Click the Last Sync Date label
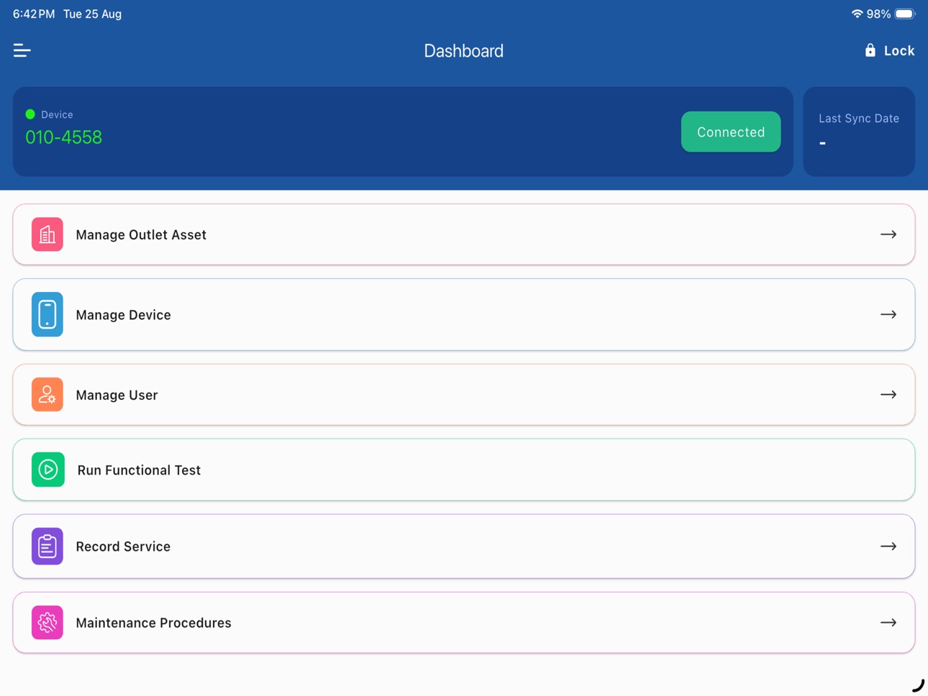Viewport: 928px width, 696px height. pos(859,119)
